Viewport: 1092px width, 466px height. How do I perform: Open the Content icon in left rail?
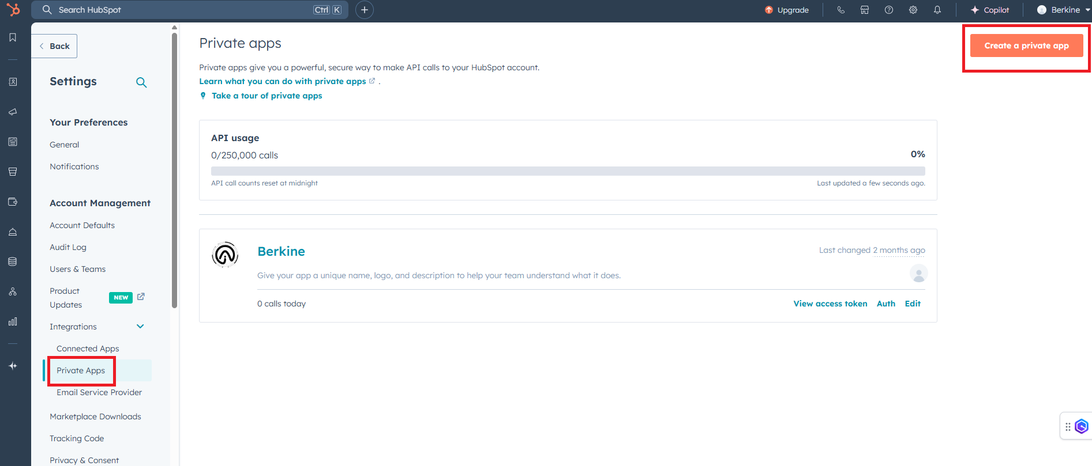click(13, 142)
